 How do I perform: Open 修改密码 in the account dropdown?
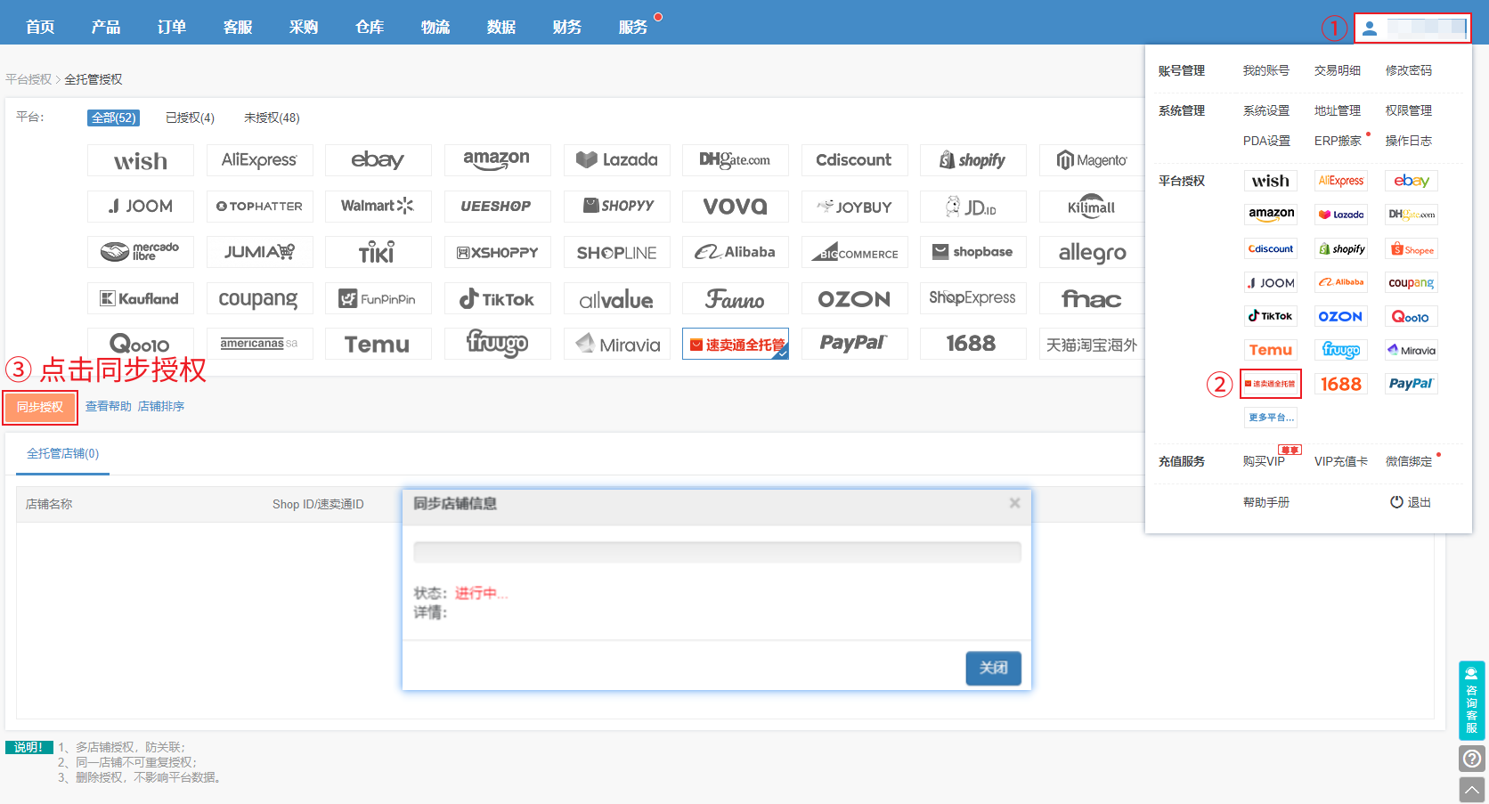pos(1409,70)
